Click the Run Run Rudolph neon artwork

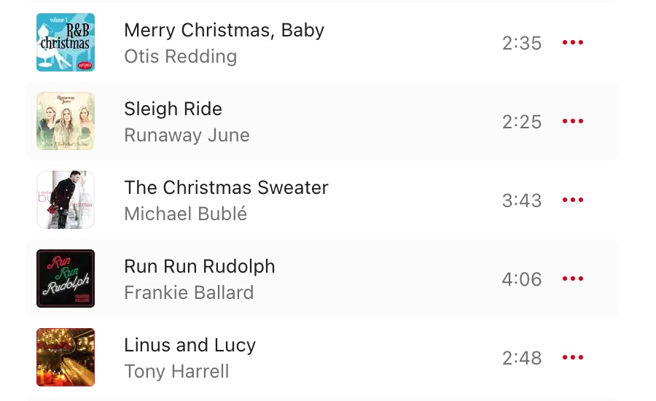pos(66,279)
